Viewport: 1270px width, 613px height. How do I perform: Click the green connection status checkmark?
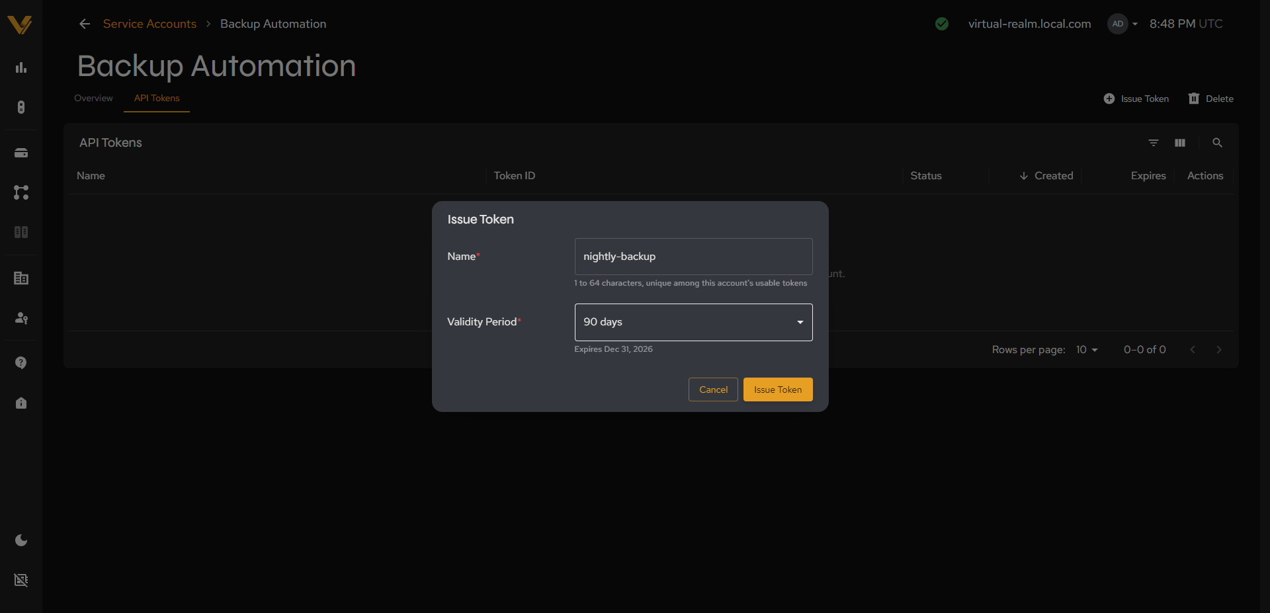click(x=942, y=24)
